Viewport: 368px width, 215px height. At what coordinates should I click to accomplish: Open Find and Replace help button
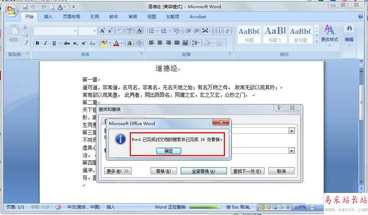(279, 107)
